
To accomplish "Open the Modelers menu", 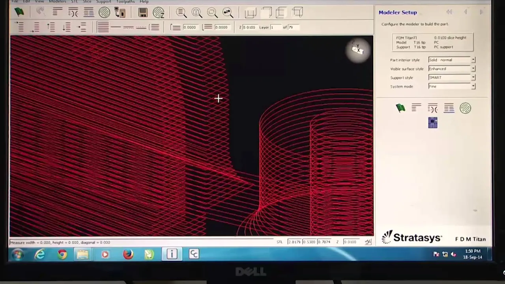I will coord(57,2).
